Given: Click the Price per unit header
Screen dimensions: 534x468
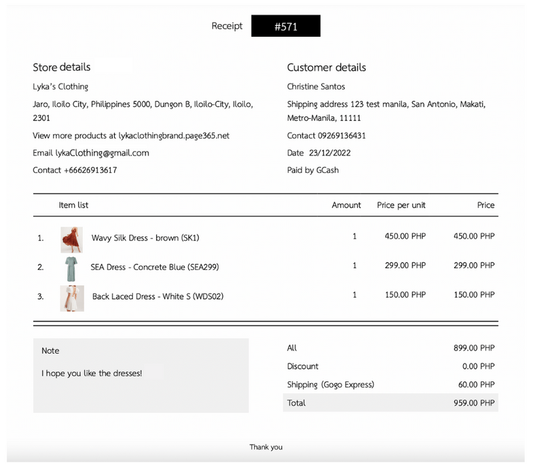Looking at the screenshot, I should point(400,205).
